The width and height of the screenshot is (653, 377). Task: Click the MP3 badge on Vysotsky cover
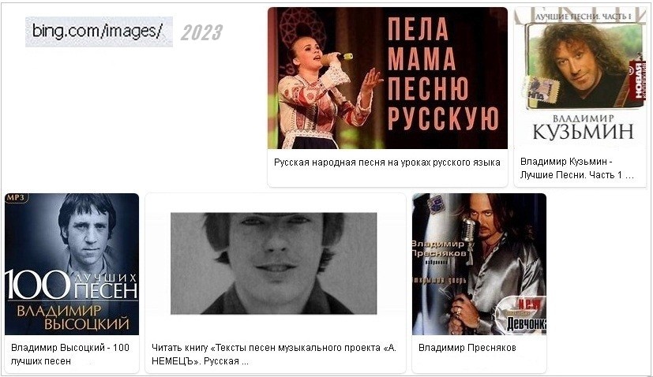point(16,198)
